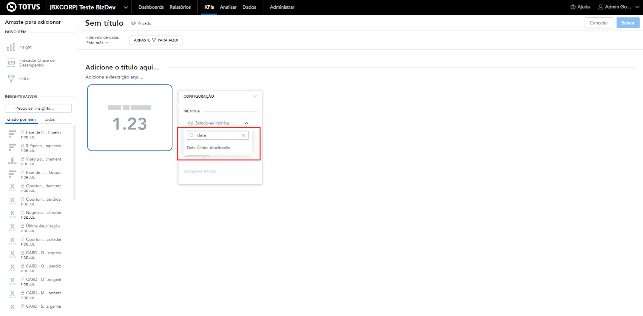The height and width of the screenshot is (316, 643).
Task: Open the Relatórios menu
Action: point(180,7)
